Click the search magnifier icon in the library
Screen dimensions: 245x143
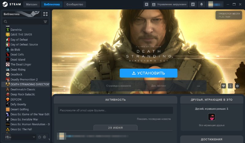pyautogui.click(x=6, y=21)
